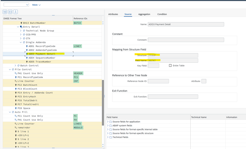Screen dimensions: 246x149
Task: Select the FC3 BlockCount node
Action: point(27,89)
